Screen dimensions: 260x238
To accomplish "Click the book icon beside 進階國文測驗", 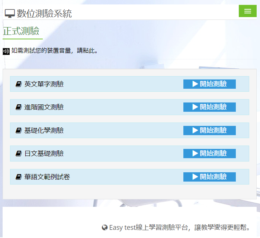I will coord(19,107).
